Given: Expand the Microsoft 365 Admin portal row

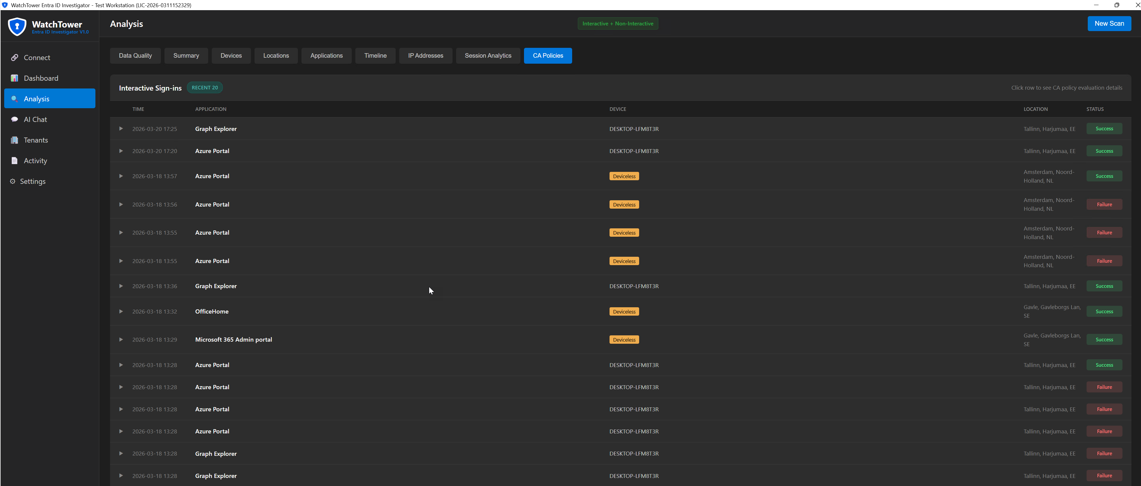Looking at the screenshot, I should 121,340.
